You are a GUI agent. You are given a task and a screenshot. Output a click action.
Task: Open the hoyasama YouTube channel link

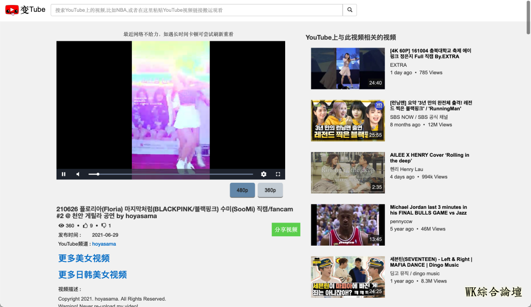[x=104, y=244]
